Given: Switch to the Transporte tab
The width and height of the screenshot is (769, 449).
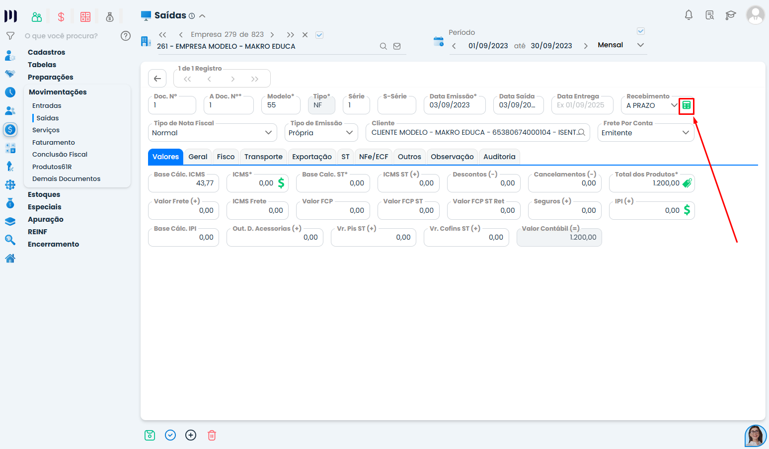Looking at the screenshot, I should point(263,157).
